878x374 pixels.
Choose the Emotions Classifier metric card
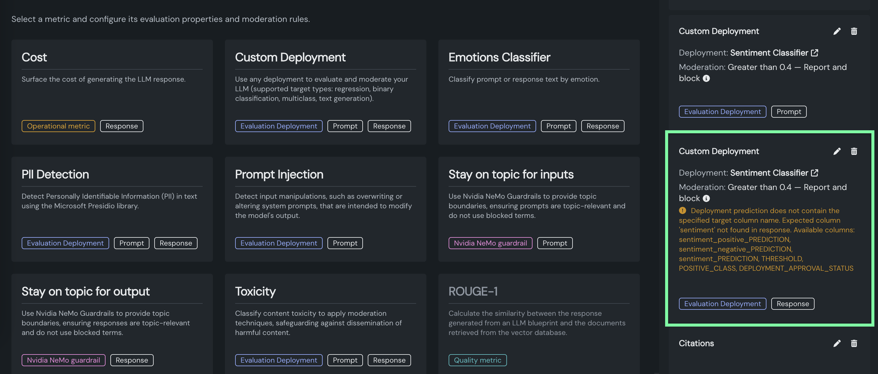click(539, 92)
